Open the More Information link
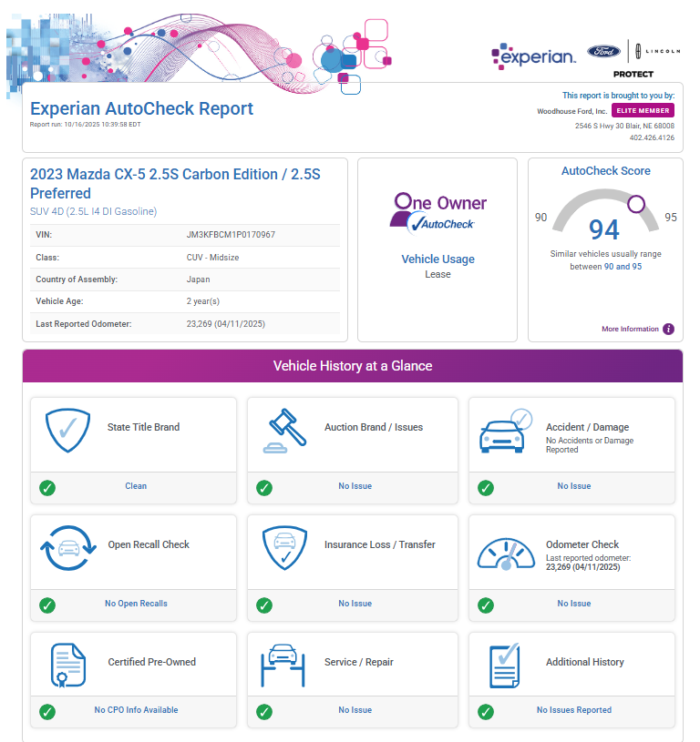700x742 pixels. click(630, 330)
